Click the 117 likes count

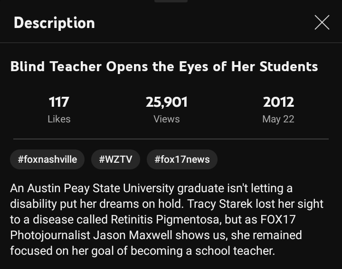coord(59,102)
